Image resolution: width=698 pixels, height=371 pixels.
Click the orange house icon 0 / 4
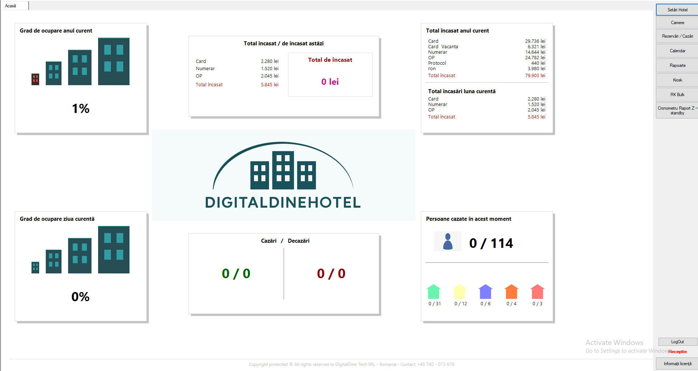tap(511, 292)
